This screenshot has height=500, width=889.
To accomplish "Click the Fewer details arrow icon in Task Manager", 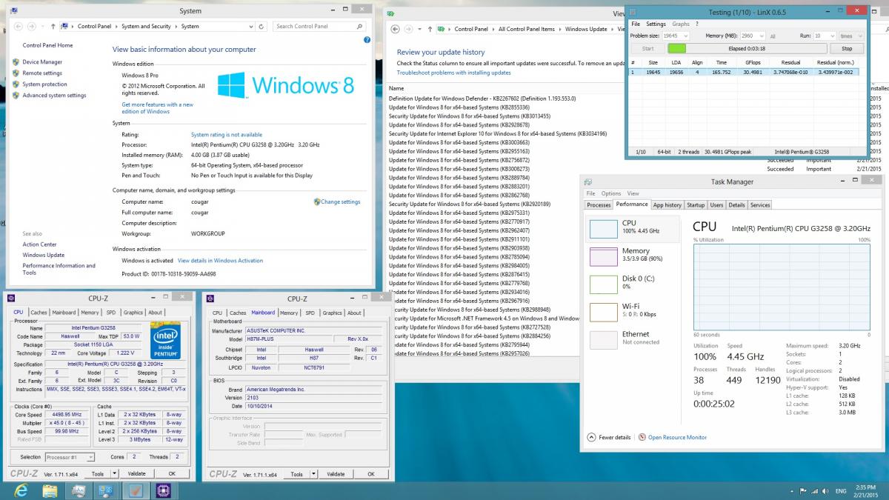I will 591,437.
